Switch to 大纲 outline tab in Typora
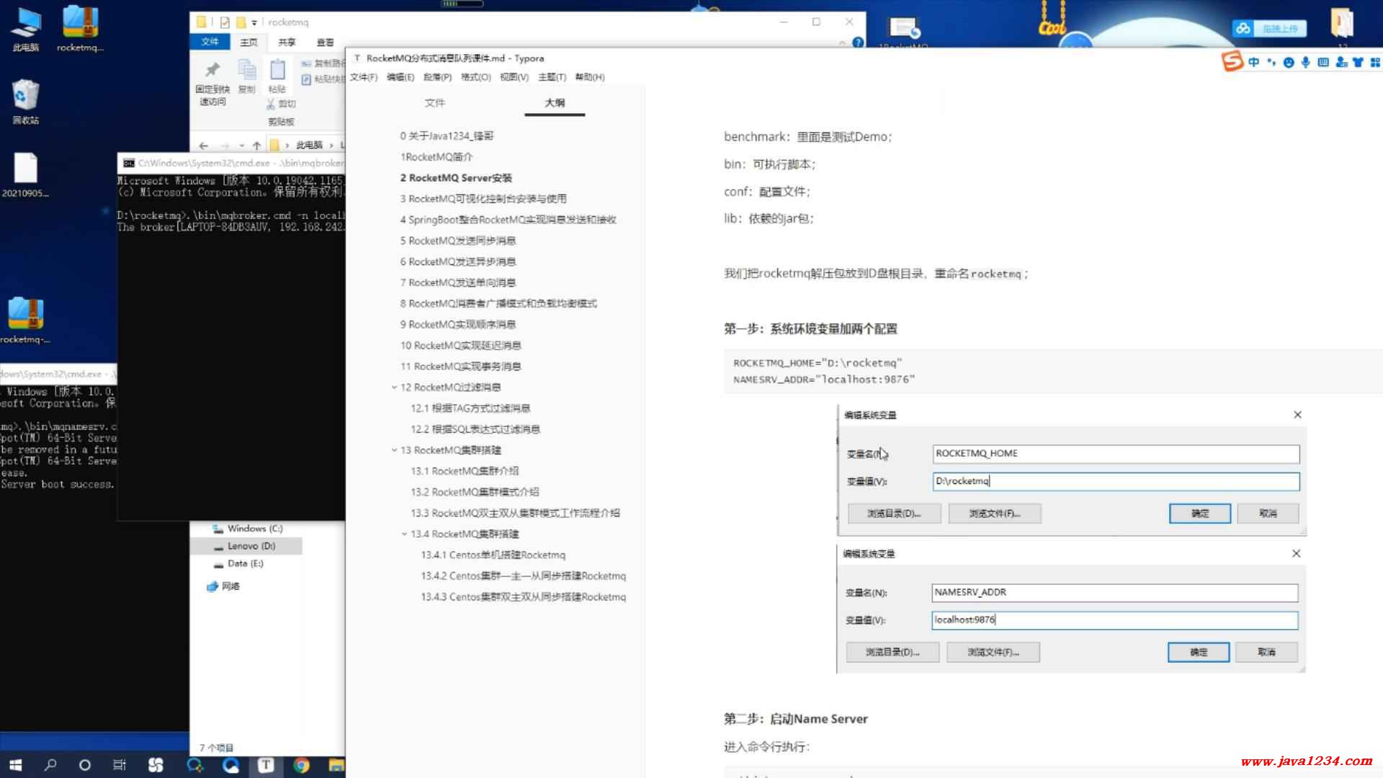Screen dimensions: 1383x778 [555, 103]
